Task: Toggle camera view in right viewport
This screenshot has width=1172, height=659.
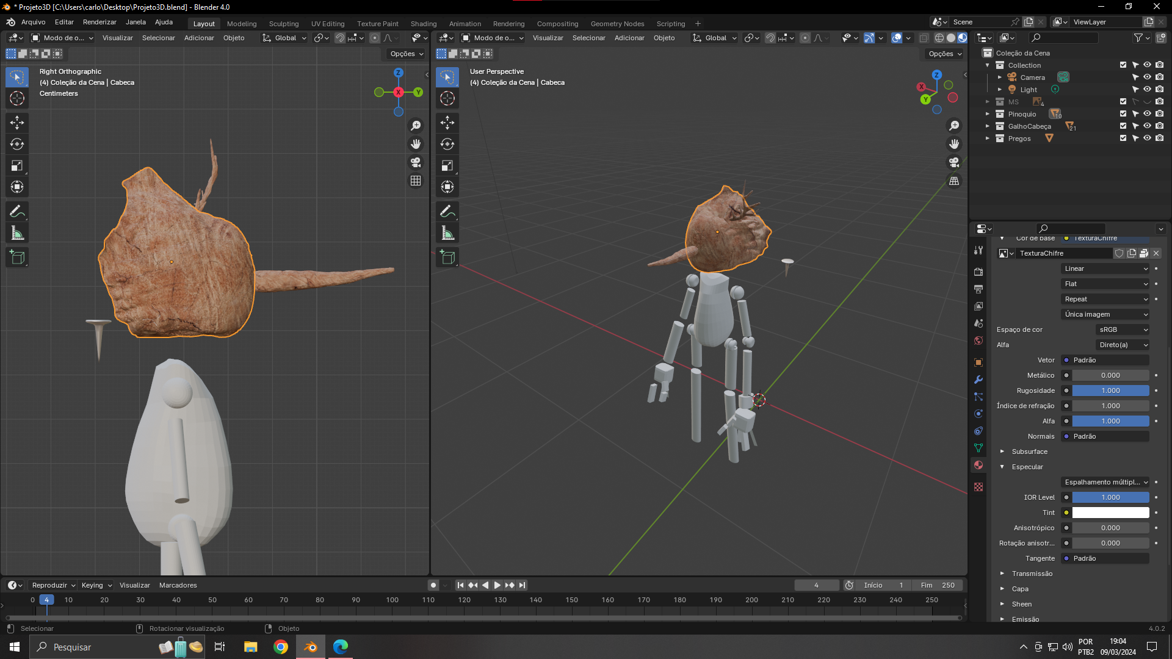Action: [954, 162]
